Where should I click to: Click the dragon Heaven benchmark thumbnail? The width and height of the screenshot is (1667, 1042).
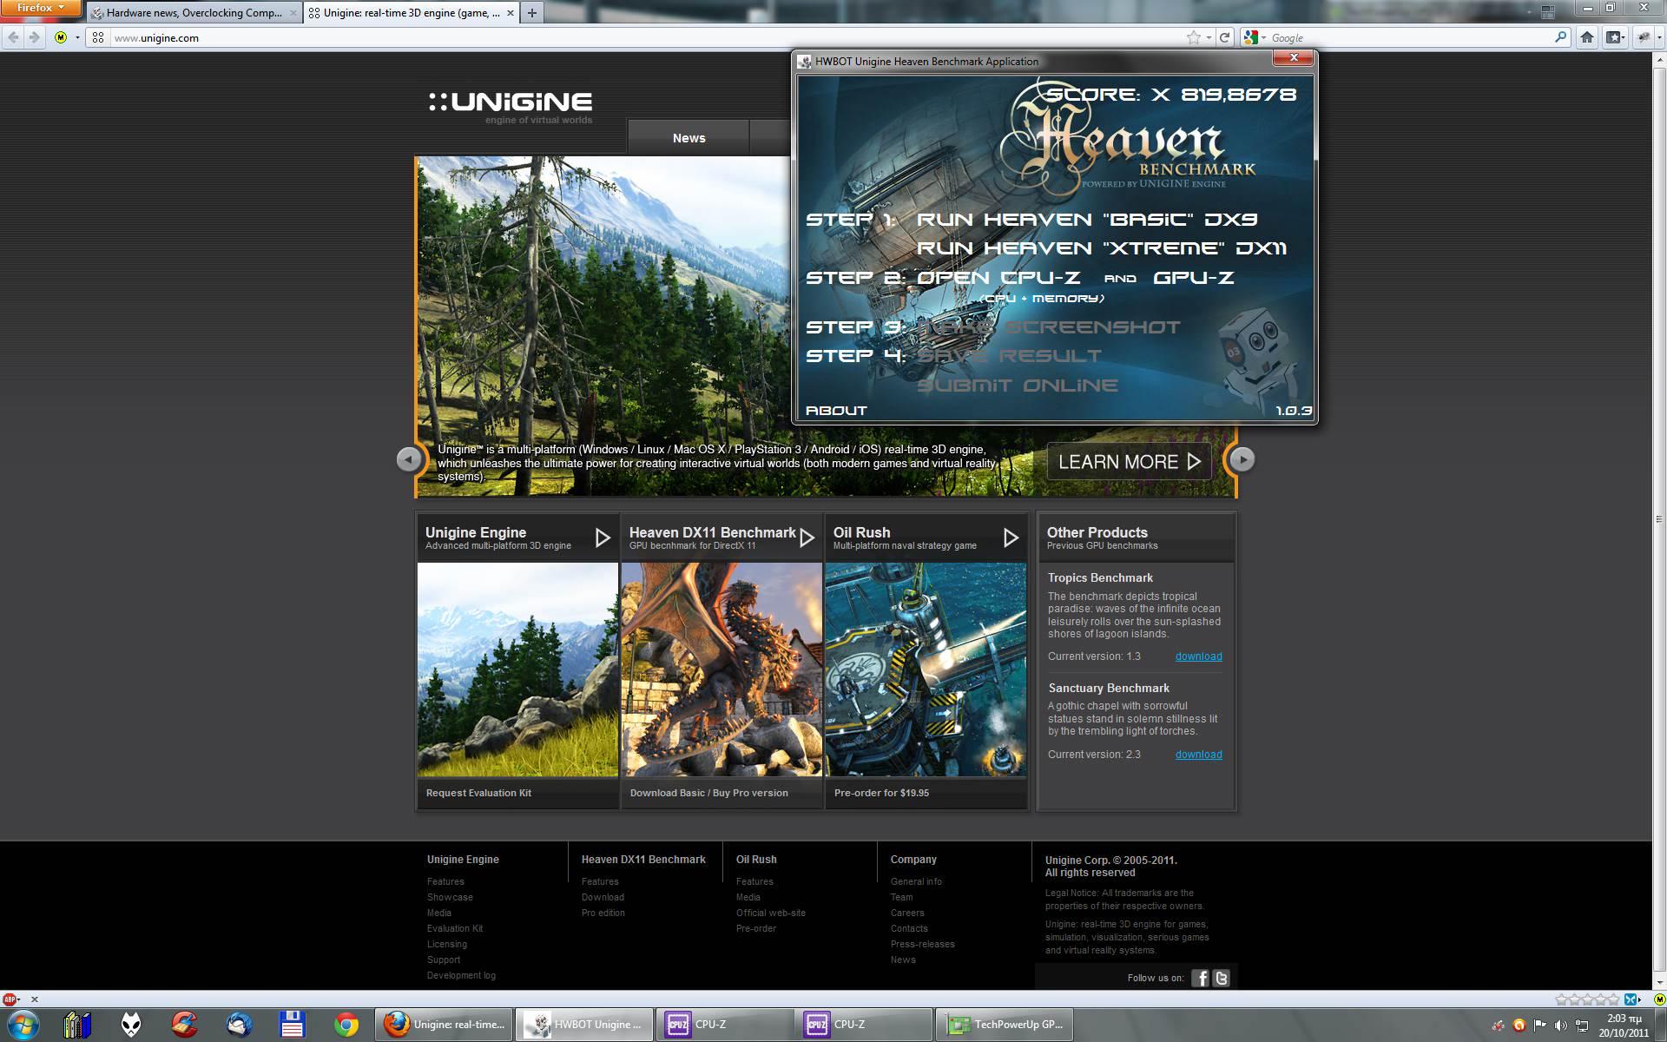coord(721,669)
